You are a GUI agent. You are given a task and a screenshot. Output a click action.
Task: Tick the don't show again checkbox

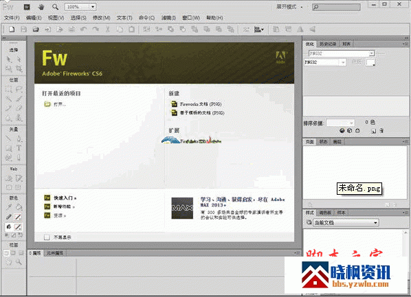tap(47, 237)
